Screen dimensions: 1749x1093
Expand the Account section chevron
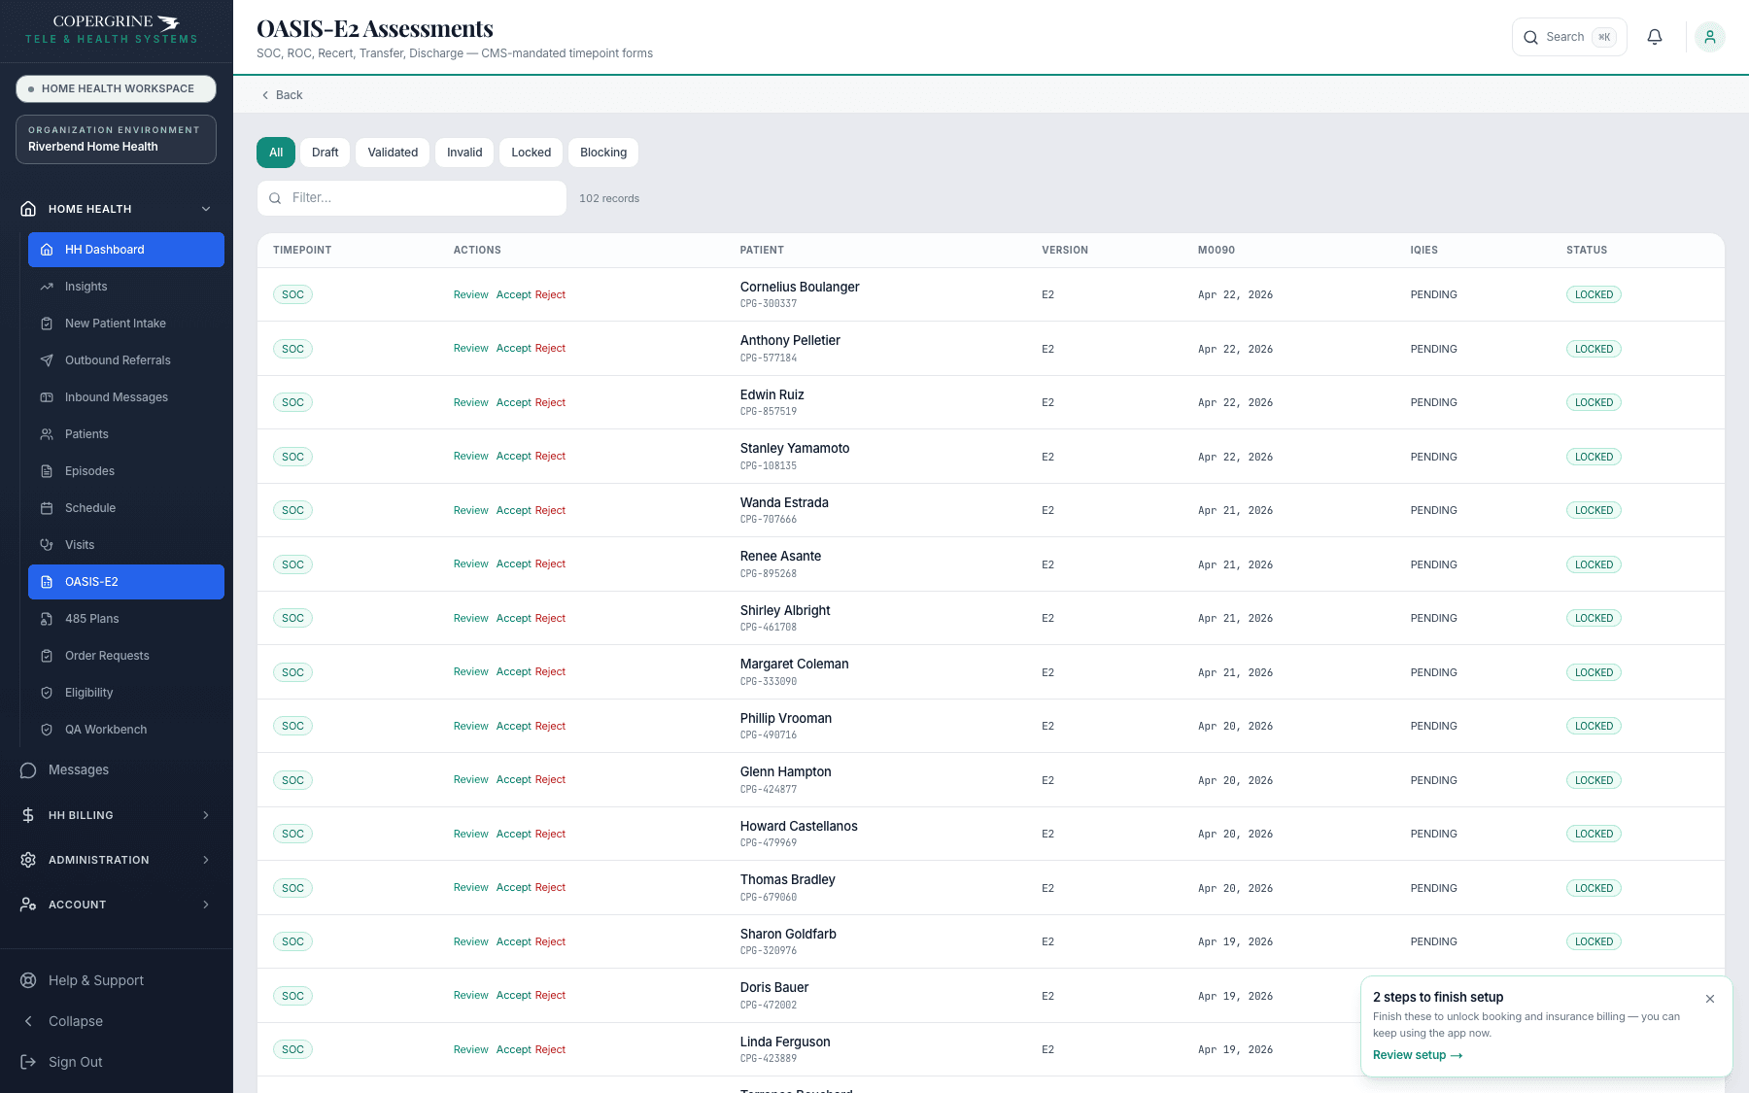coord(206,905)
